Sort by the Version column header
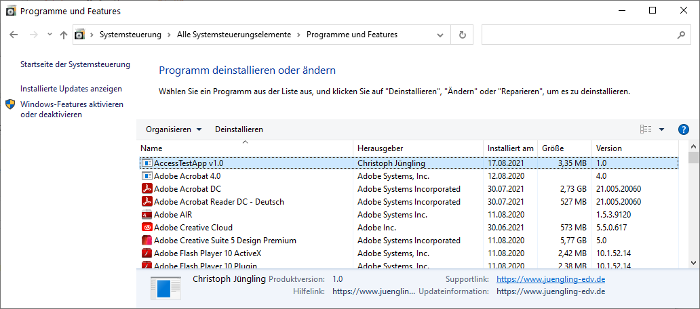This screenshot has width=700, height=309. point(636,148)
